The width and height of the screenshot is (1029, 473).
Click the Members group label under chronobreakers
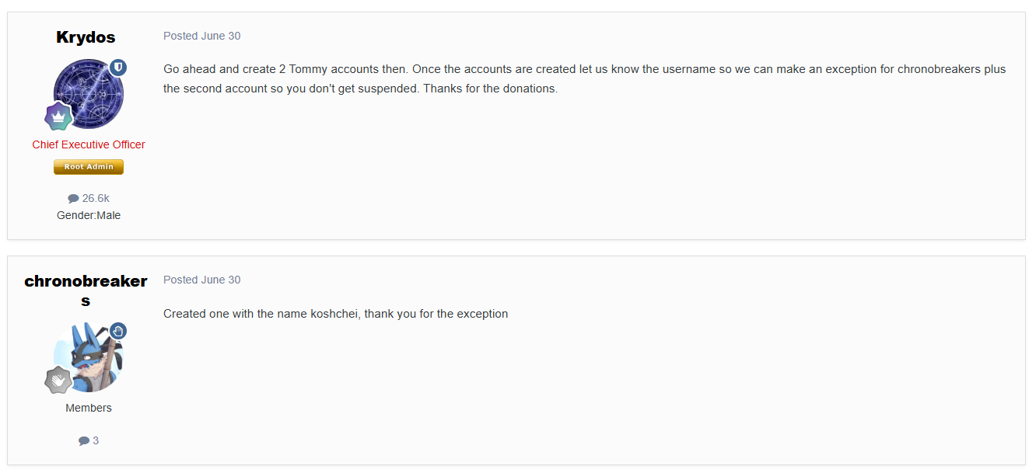(89, 408)
